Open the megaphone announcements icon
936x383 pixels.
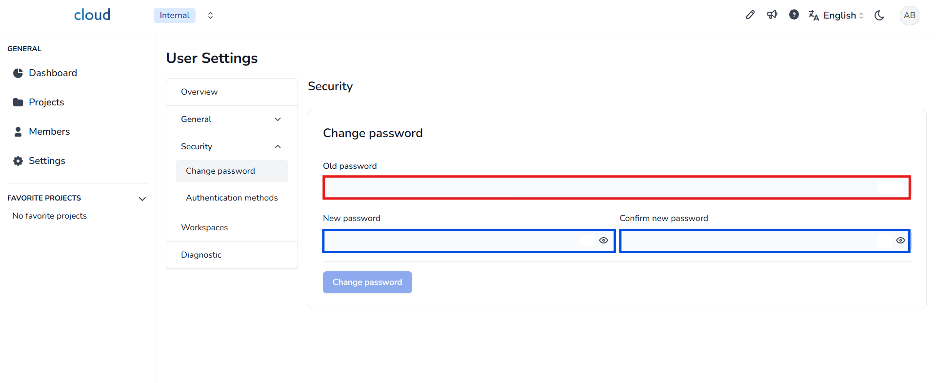tap(772, 15)
